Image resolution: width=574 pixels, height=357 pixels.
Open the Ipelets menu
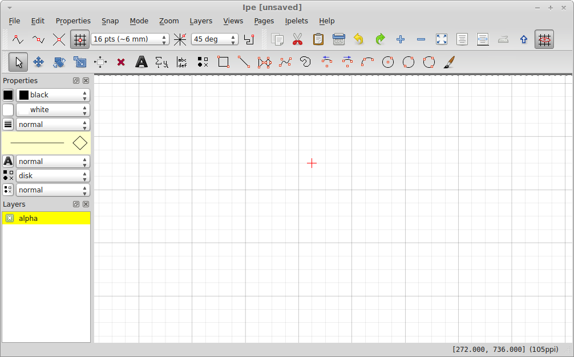[x=296, y=20]
